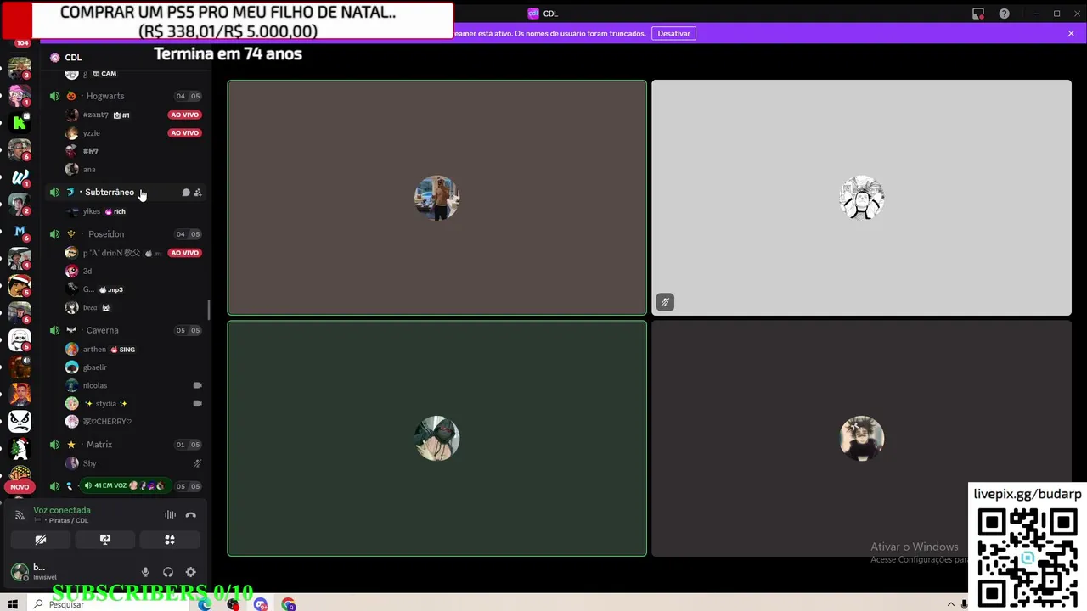This screenshot has height=611, width=1087.
Task: Focus the top-left video tile
Action: point(436,198)
